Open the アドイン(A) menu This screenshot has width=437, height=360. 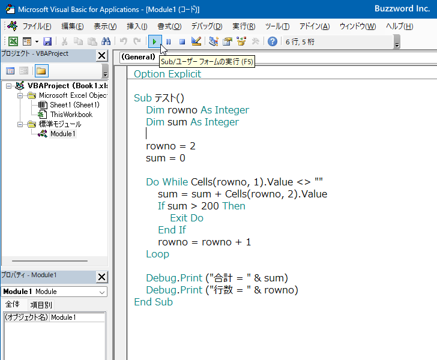pos(315,26)
